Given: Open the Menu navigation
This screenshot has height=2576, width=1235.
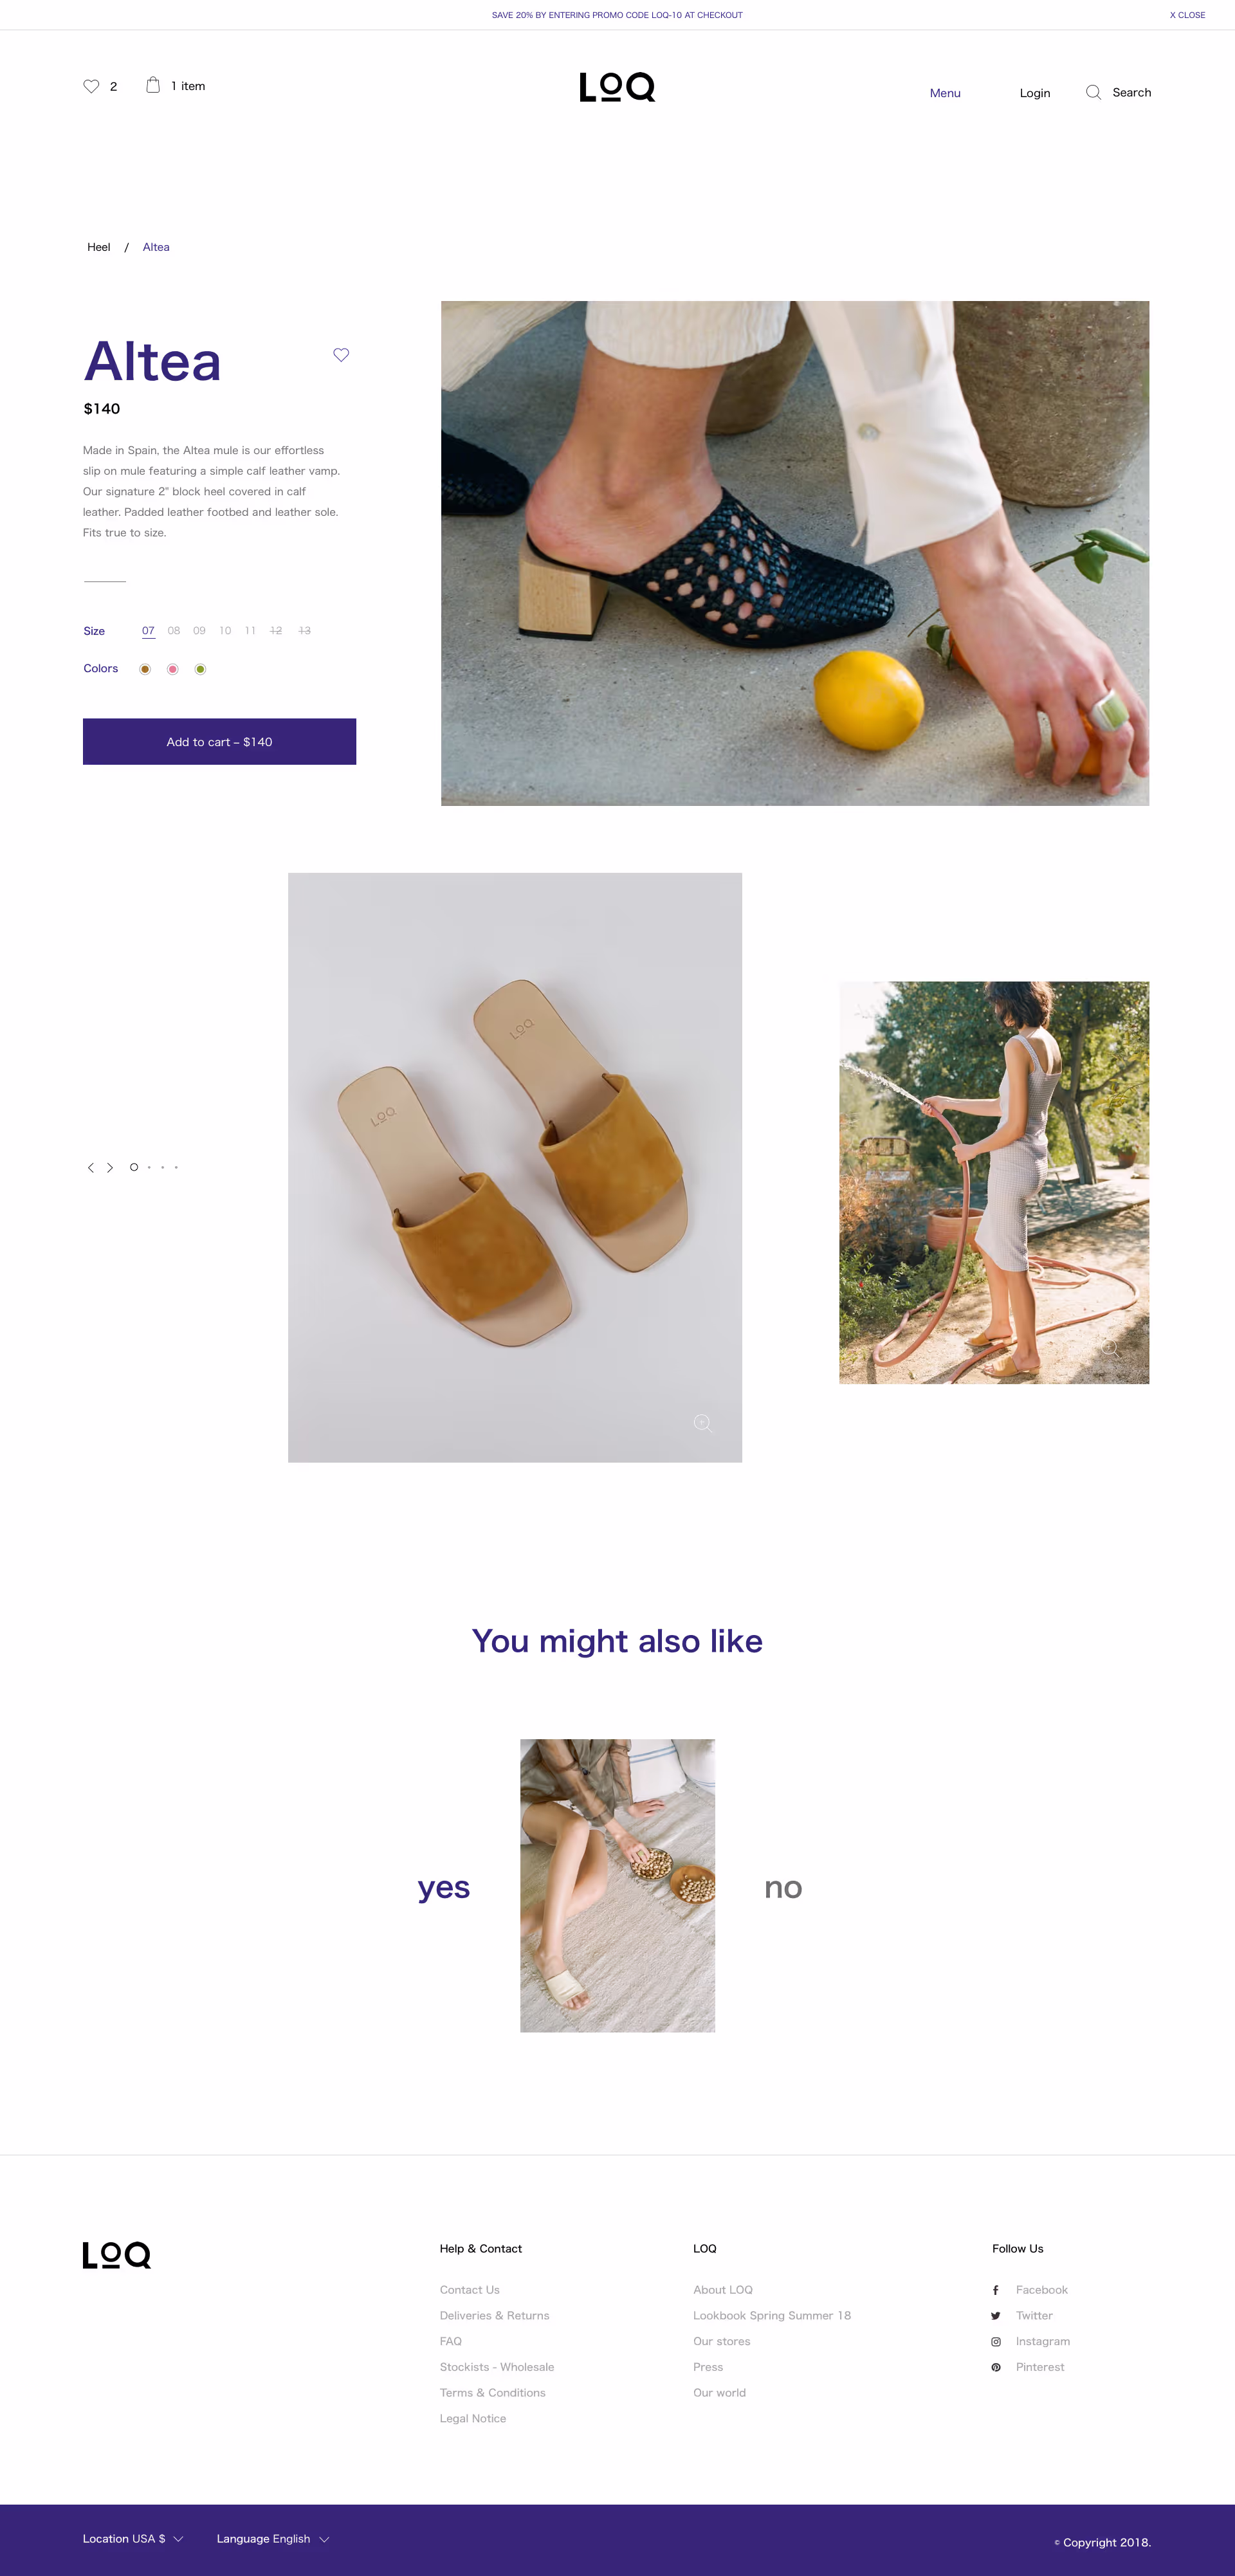Looking at the screenshot, I should point(945,93).
